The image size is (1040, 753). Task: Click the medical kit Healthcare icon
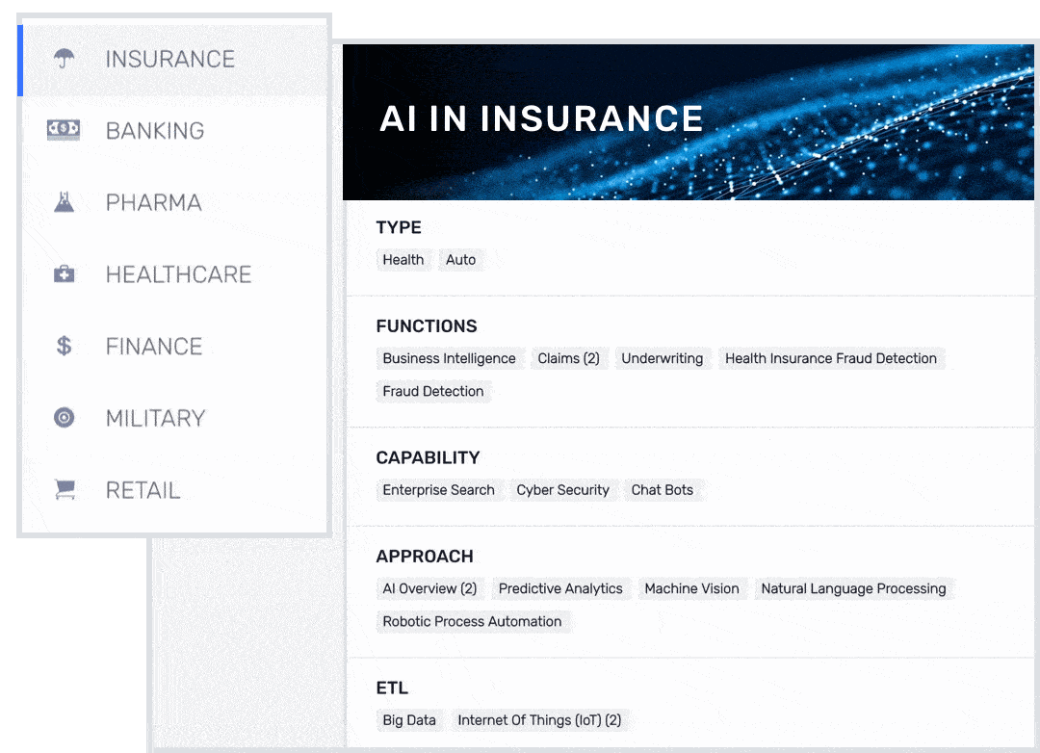tap(64, 274)
